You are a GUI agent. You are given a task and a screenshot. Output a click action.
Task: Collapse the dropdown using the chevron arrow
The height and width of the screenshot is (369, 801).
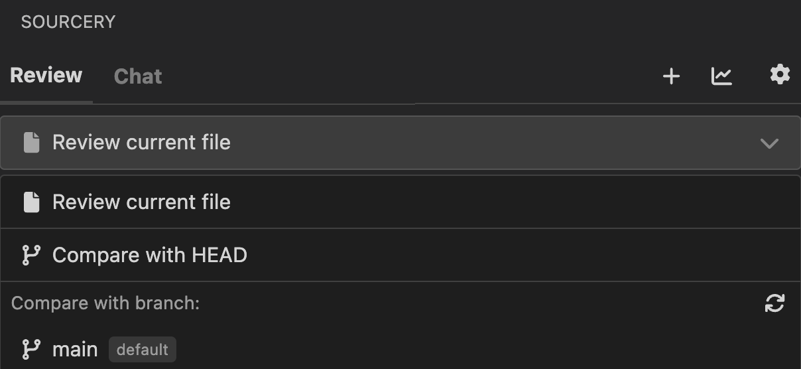tap(769, 143)
